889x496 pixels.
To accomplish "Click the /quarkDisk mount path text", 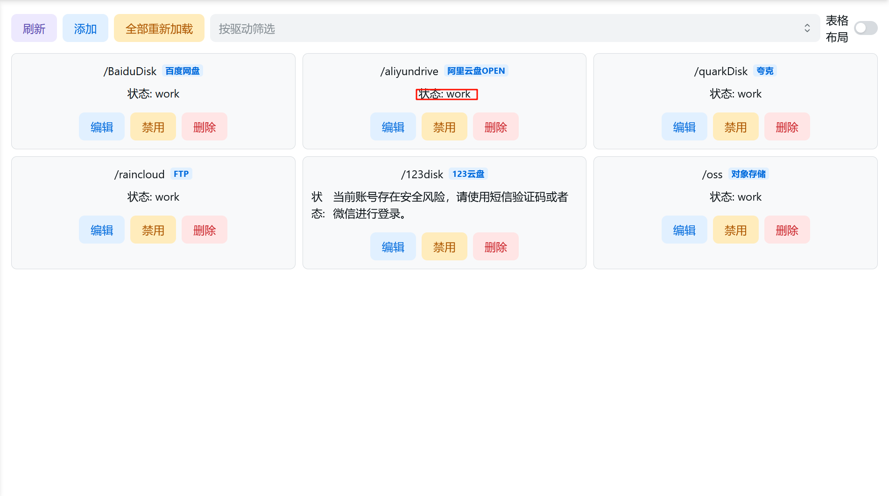I will pos(721,71).
